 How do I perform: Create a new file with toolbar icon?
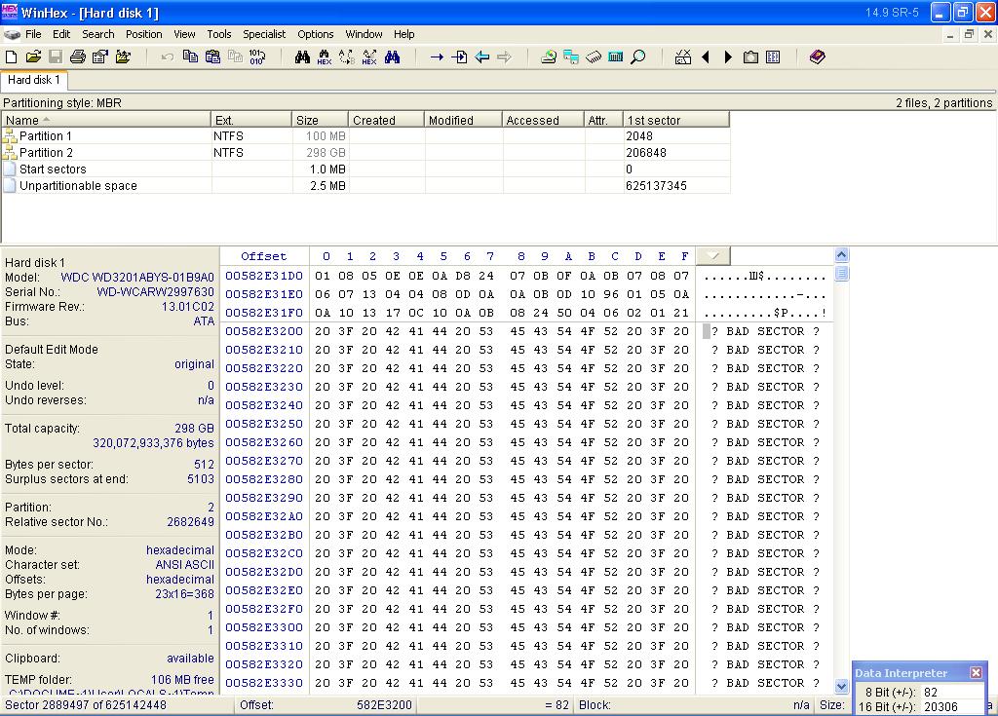coord(11,57)
